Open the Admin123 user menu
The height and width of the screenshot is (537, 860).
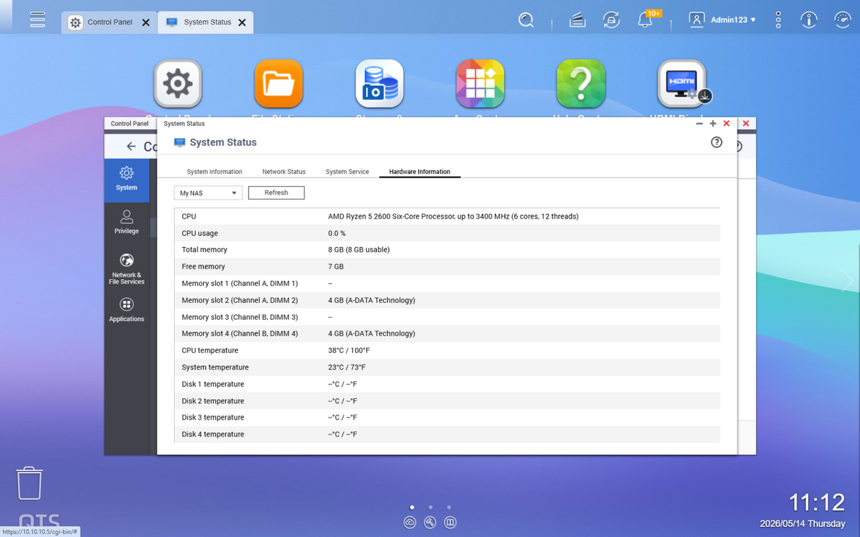(723, 20)
